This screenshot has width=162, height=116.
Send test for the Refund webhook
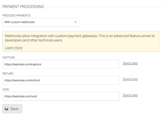(x=130, y=79)
